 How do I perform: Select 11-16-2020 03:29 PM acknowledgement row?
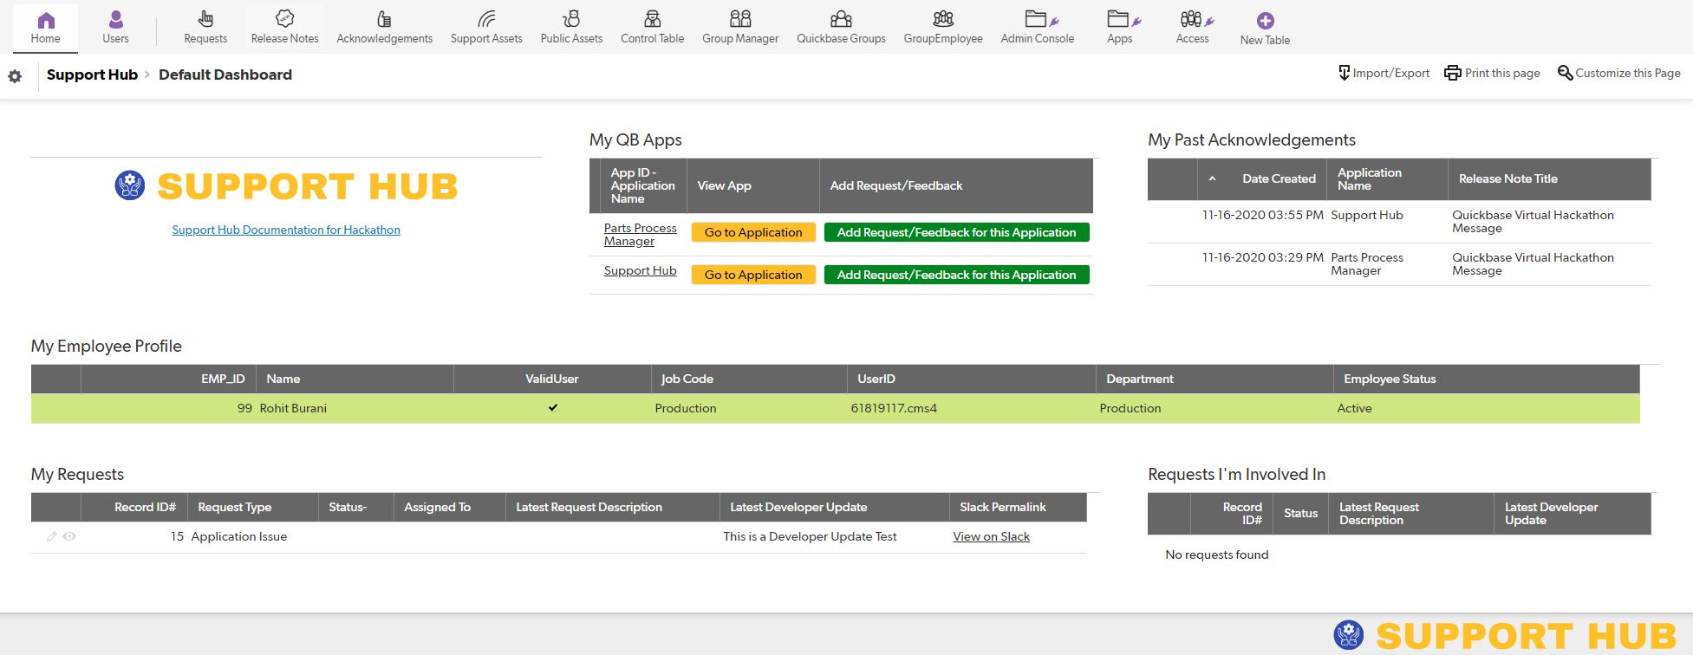click(x=1399, y=264)
